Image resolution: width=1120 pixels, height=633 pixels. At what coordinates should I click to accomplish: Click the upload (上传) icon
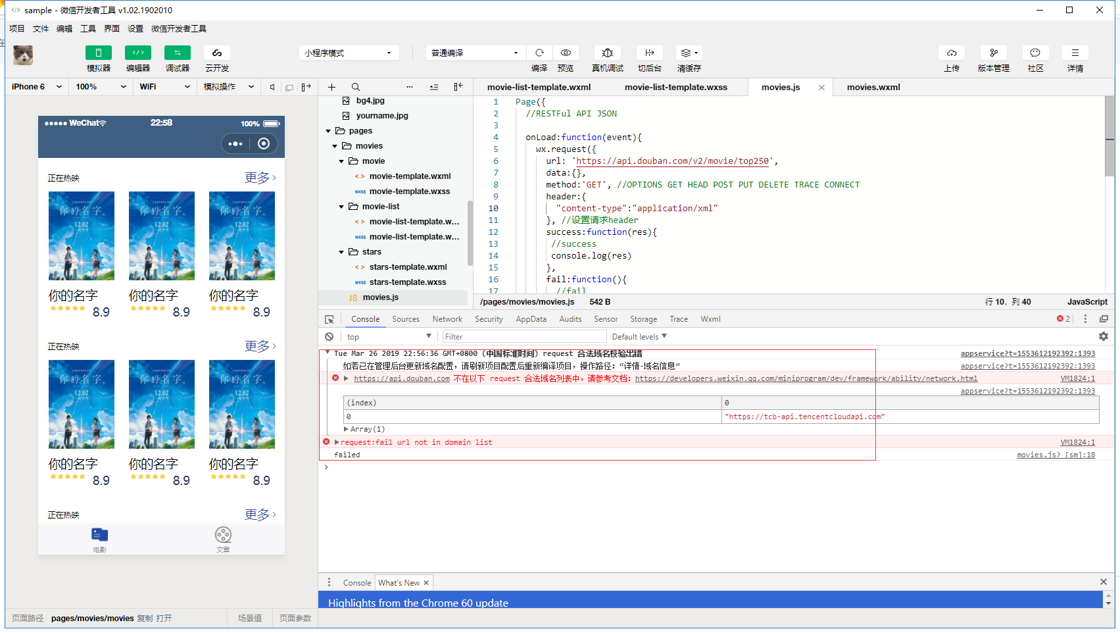point(952,53)
